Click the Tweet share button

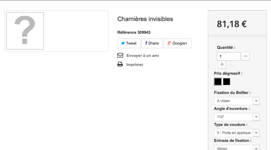click(x=129, y=43)
